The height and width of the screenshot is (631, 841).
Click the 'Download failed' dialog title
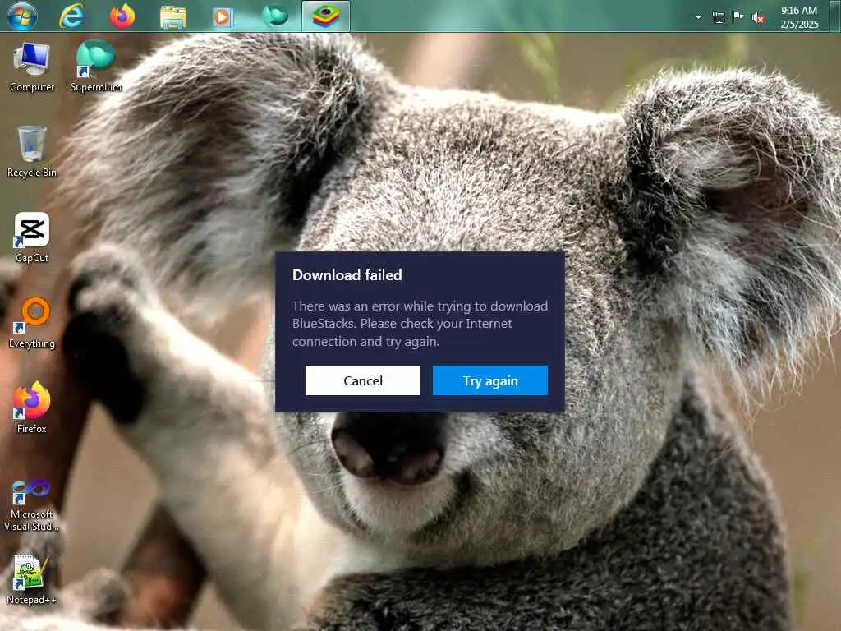[347, 274]
